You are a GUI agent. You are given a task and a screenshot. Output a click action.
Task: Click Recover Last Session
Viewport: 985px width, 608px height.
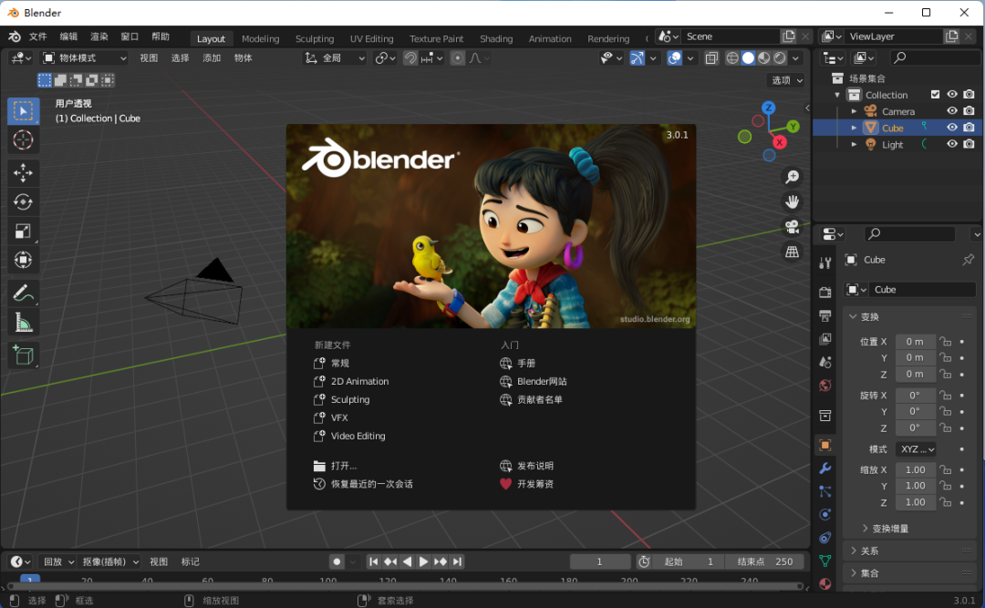coord(363,484)
